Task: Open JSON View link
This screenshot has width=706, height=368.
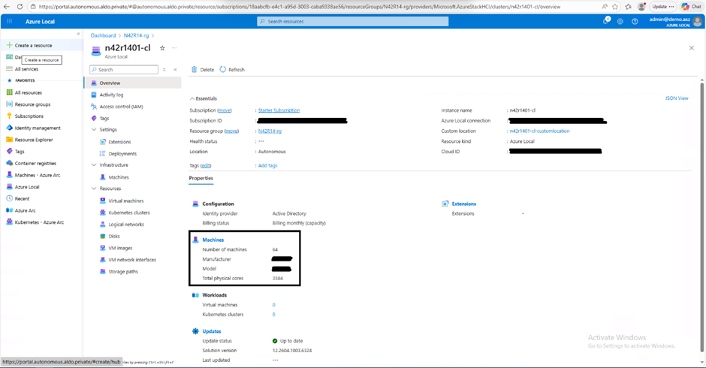Action: pyautogui.click(x=677, y=98)
